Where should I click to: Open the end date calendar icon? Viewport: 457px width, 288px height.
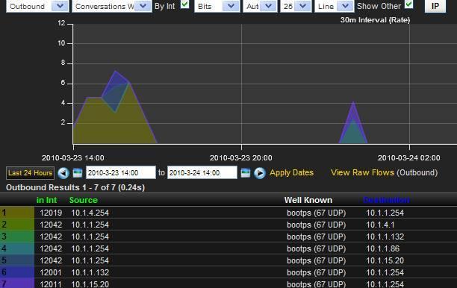[246, 173]
